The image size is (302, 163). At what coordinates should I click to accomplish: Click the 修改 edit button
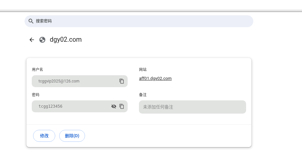44,136
